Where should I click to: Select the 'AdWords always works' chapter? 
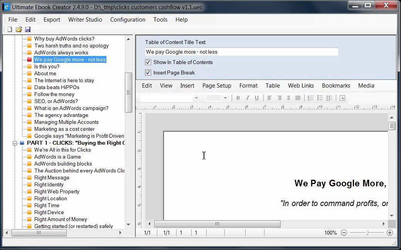point(61,53)
